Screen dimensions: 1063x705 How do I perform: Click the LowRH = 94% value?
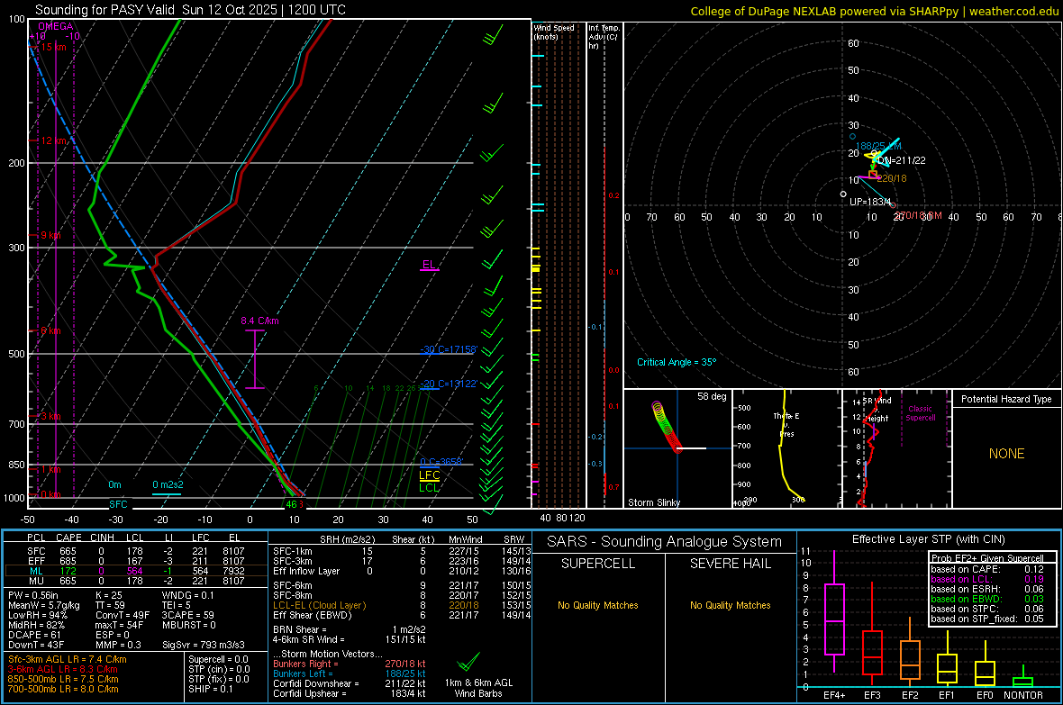(37, 615)
